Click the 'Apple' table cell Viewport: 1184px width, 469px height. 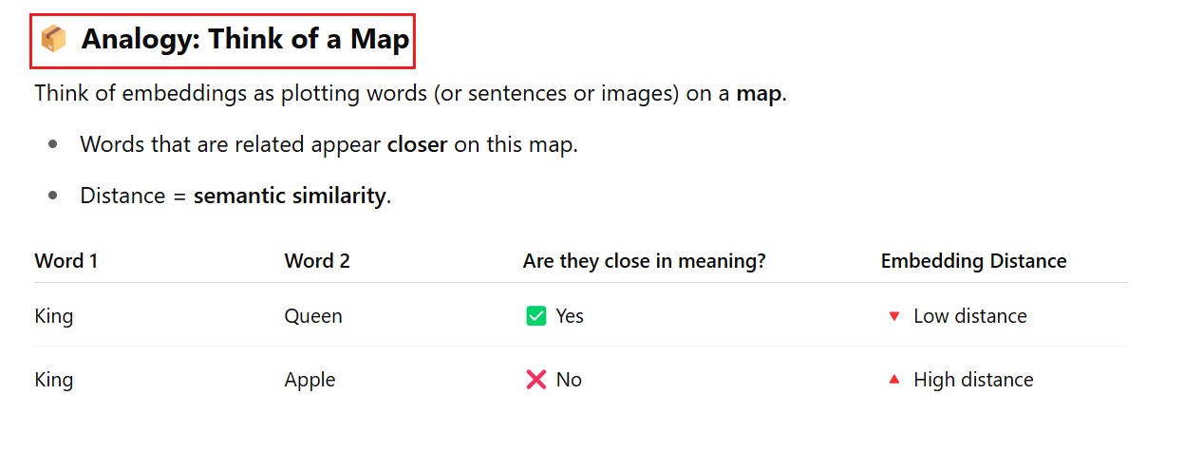(x=310, y=380)
